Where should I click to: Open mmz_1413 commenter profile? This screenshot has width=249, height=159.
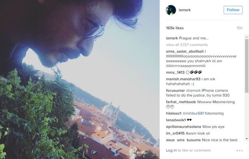coord(175,73)
